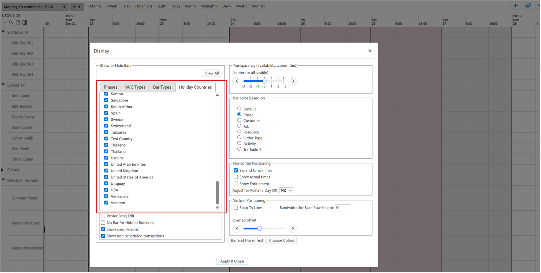Click the magnifier search icon under UTC-08:00
Viewport: 541px width, 273px height.
point(11,23)
